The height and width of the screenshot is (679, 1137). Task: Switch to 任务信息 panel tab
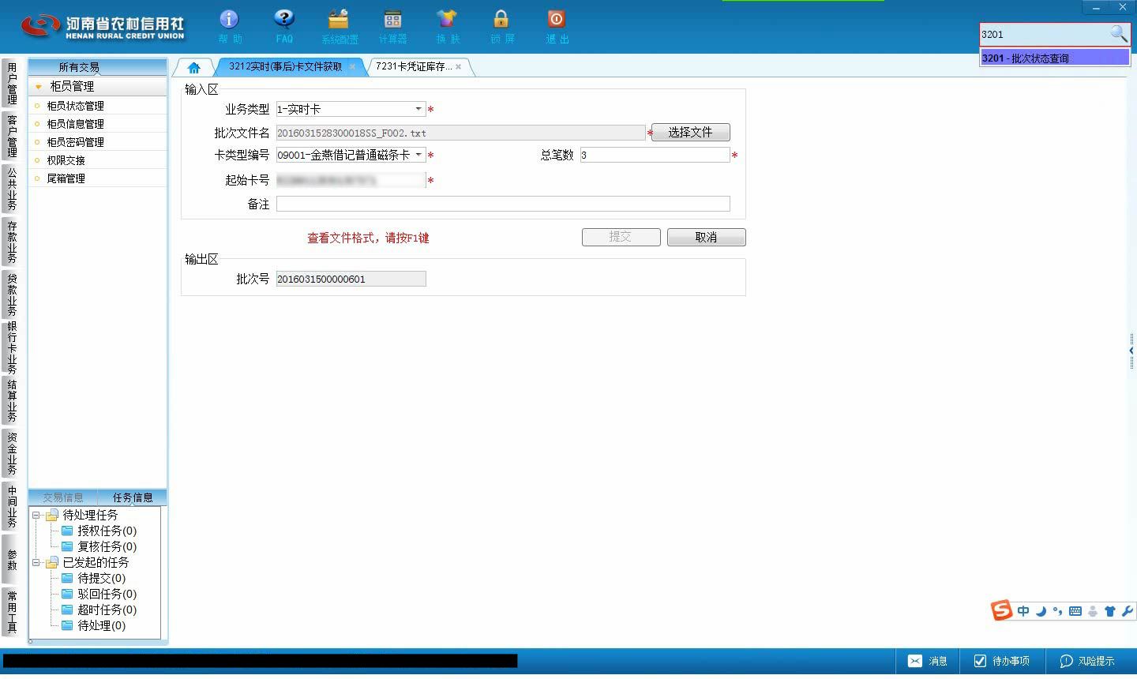[x=133, y=497]
